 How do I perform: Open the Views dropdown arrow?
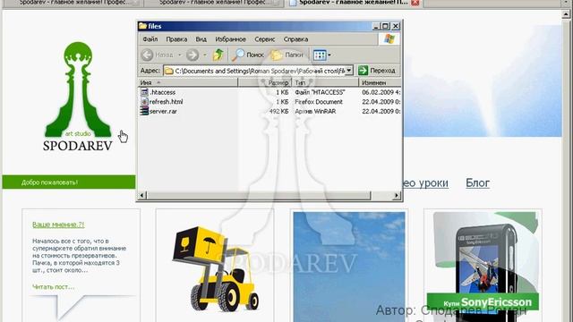point(329,55)
